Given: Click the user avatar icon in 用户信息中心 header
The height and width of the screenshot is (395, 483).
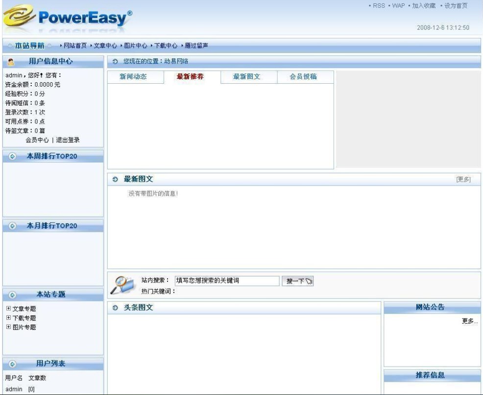Looking at the screenshot, I should point(11,62).
